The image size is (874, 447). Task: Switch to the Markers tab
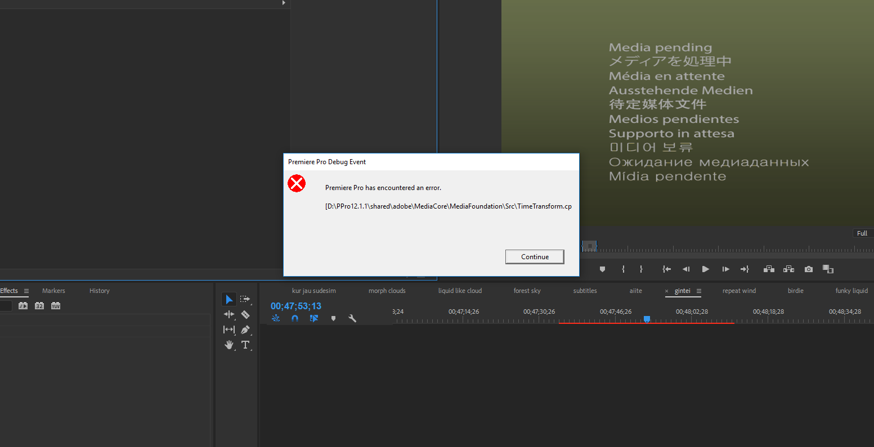tap(53, 291)
